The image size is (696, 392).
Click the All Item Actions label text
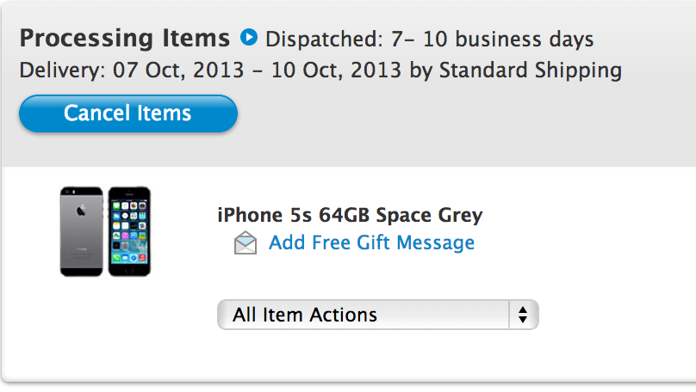pos(305,315)
